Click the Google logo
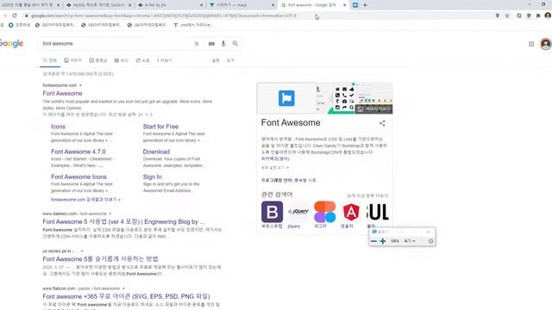Image resolution: width=552 pixels, height=310 pixels. click(11, 44)
